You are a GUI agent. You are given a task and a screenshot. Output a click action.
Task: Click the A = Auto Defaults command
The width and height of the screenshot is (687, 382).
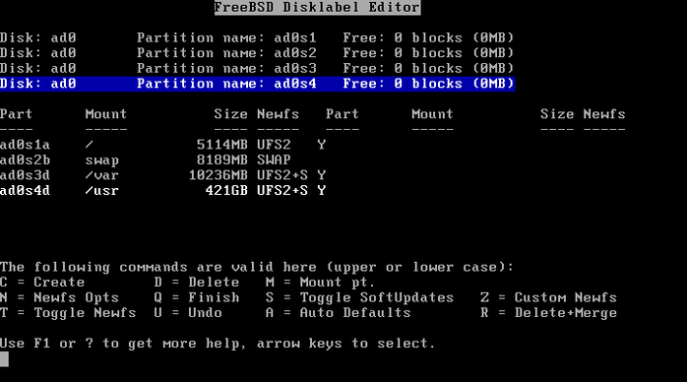[x=338, y=313]
